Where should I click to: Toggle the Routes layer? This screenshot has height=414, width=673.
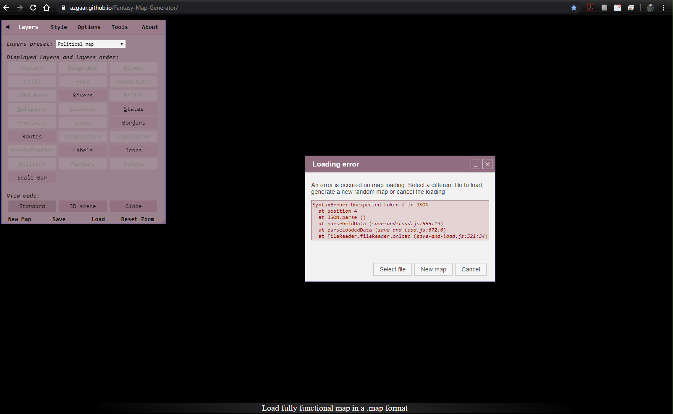32,137
